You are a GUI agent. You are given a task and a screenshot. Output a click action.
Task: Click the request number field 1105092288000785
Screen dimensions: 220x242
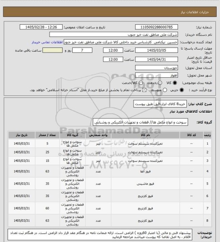click(157, 27)
